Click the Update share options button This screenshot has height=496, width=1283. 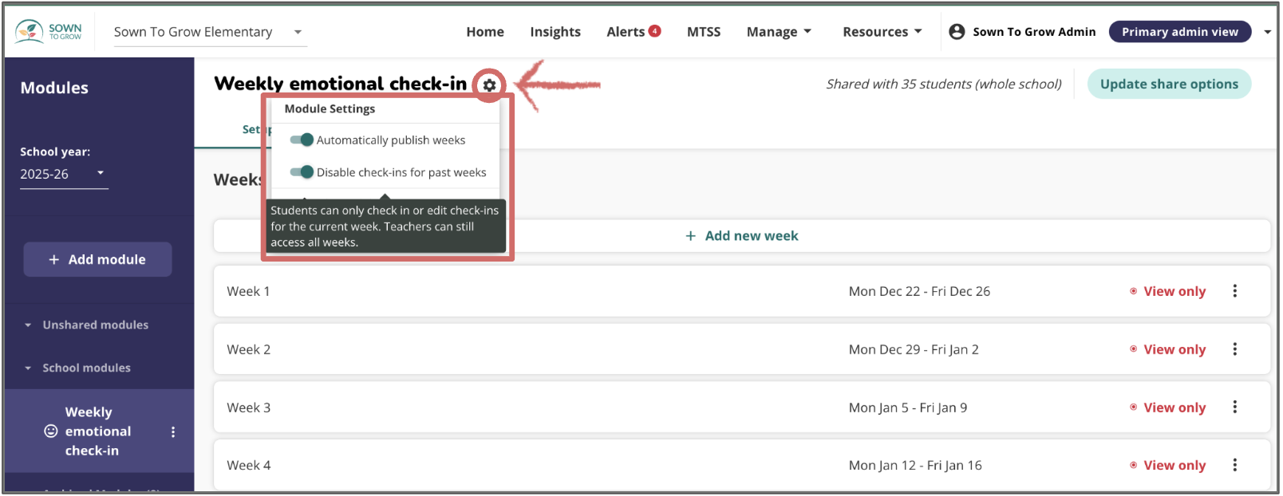click(x=1168, y=85)
